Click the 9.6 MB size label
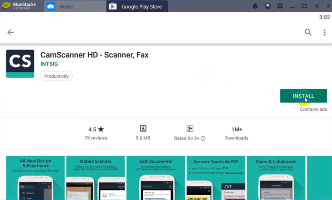This screenshot has width=332, height=200. [143, 138]
